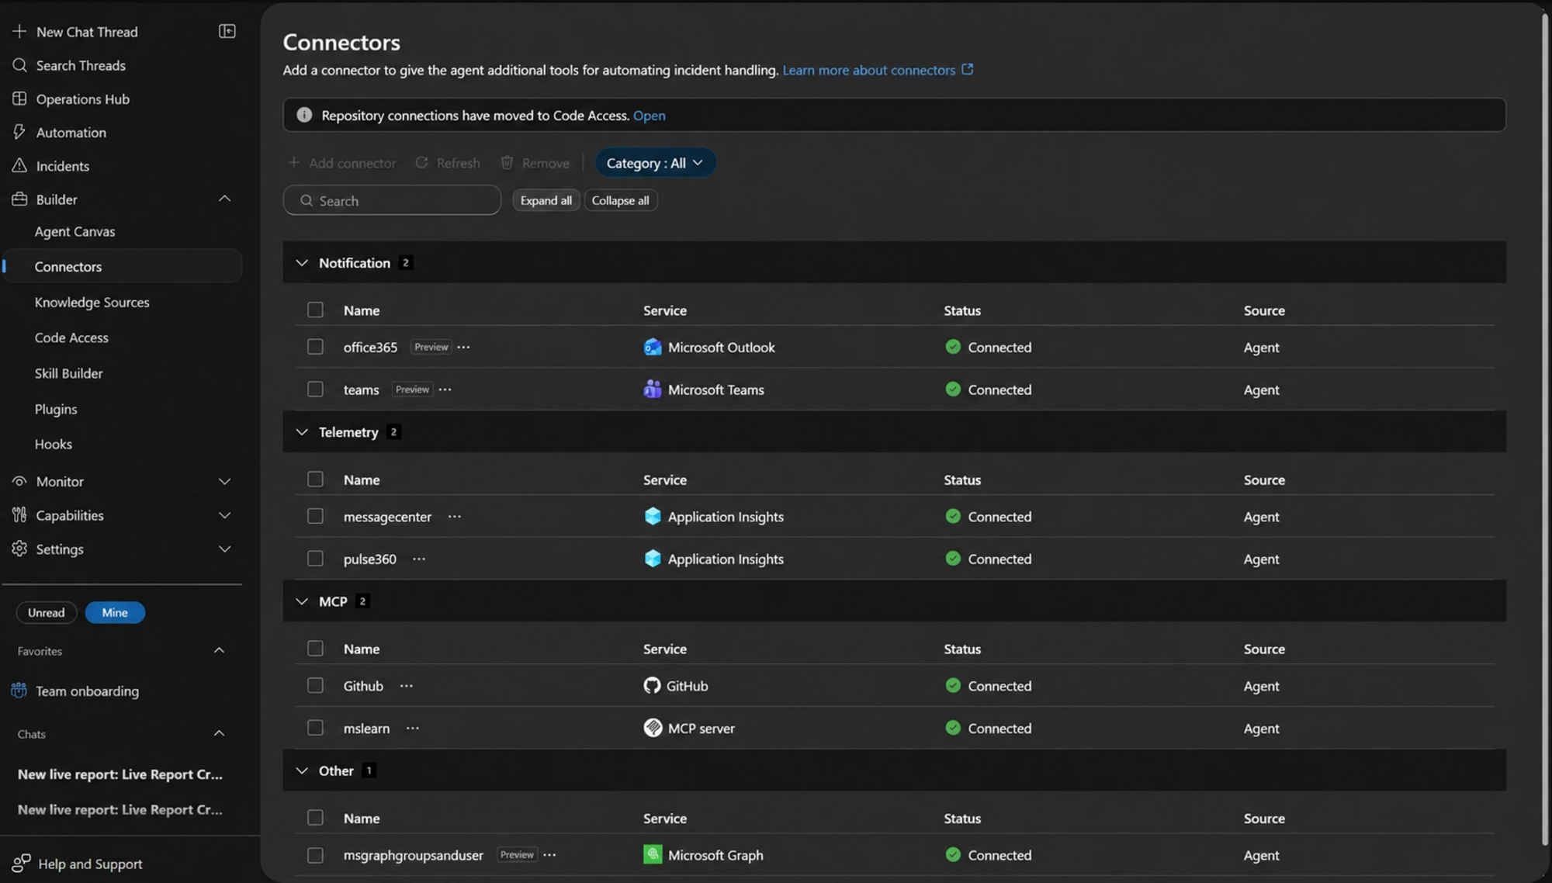Click the New Chat Thread plus icon

tap(19, 31)
